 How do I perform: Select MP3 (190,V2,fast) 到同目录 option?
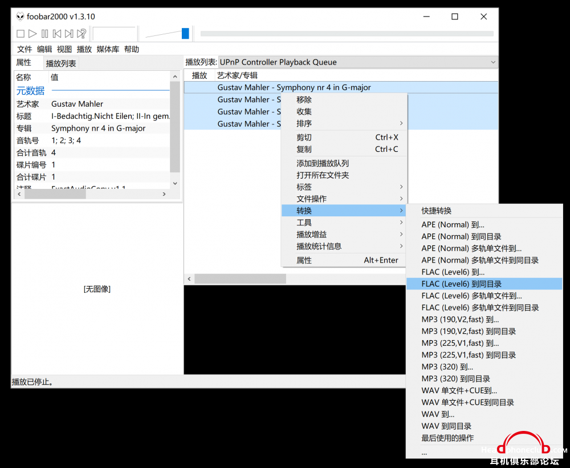484,331
